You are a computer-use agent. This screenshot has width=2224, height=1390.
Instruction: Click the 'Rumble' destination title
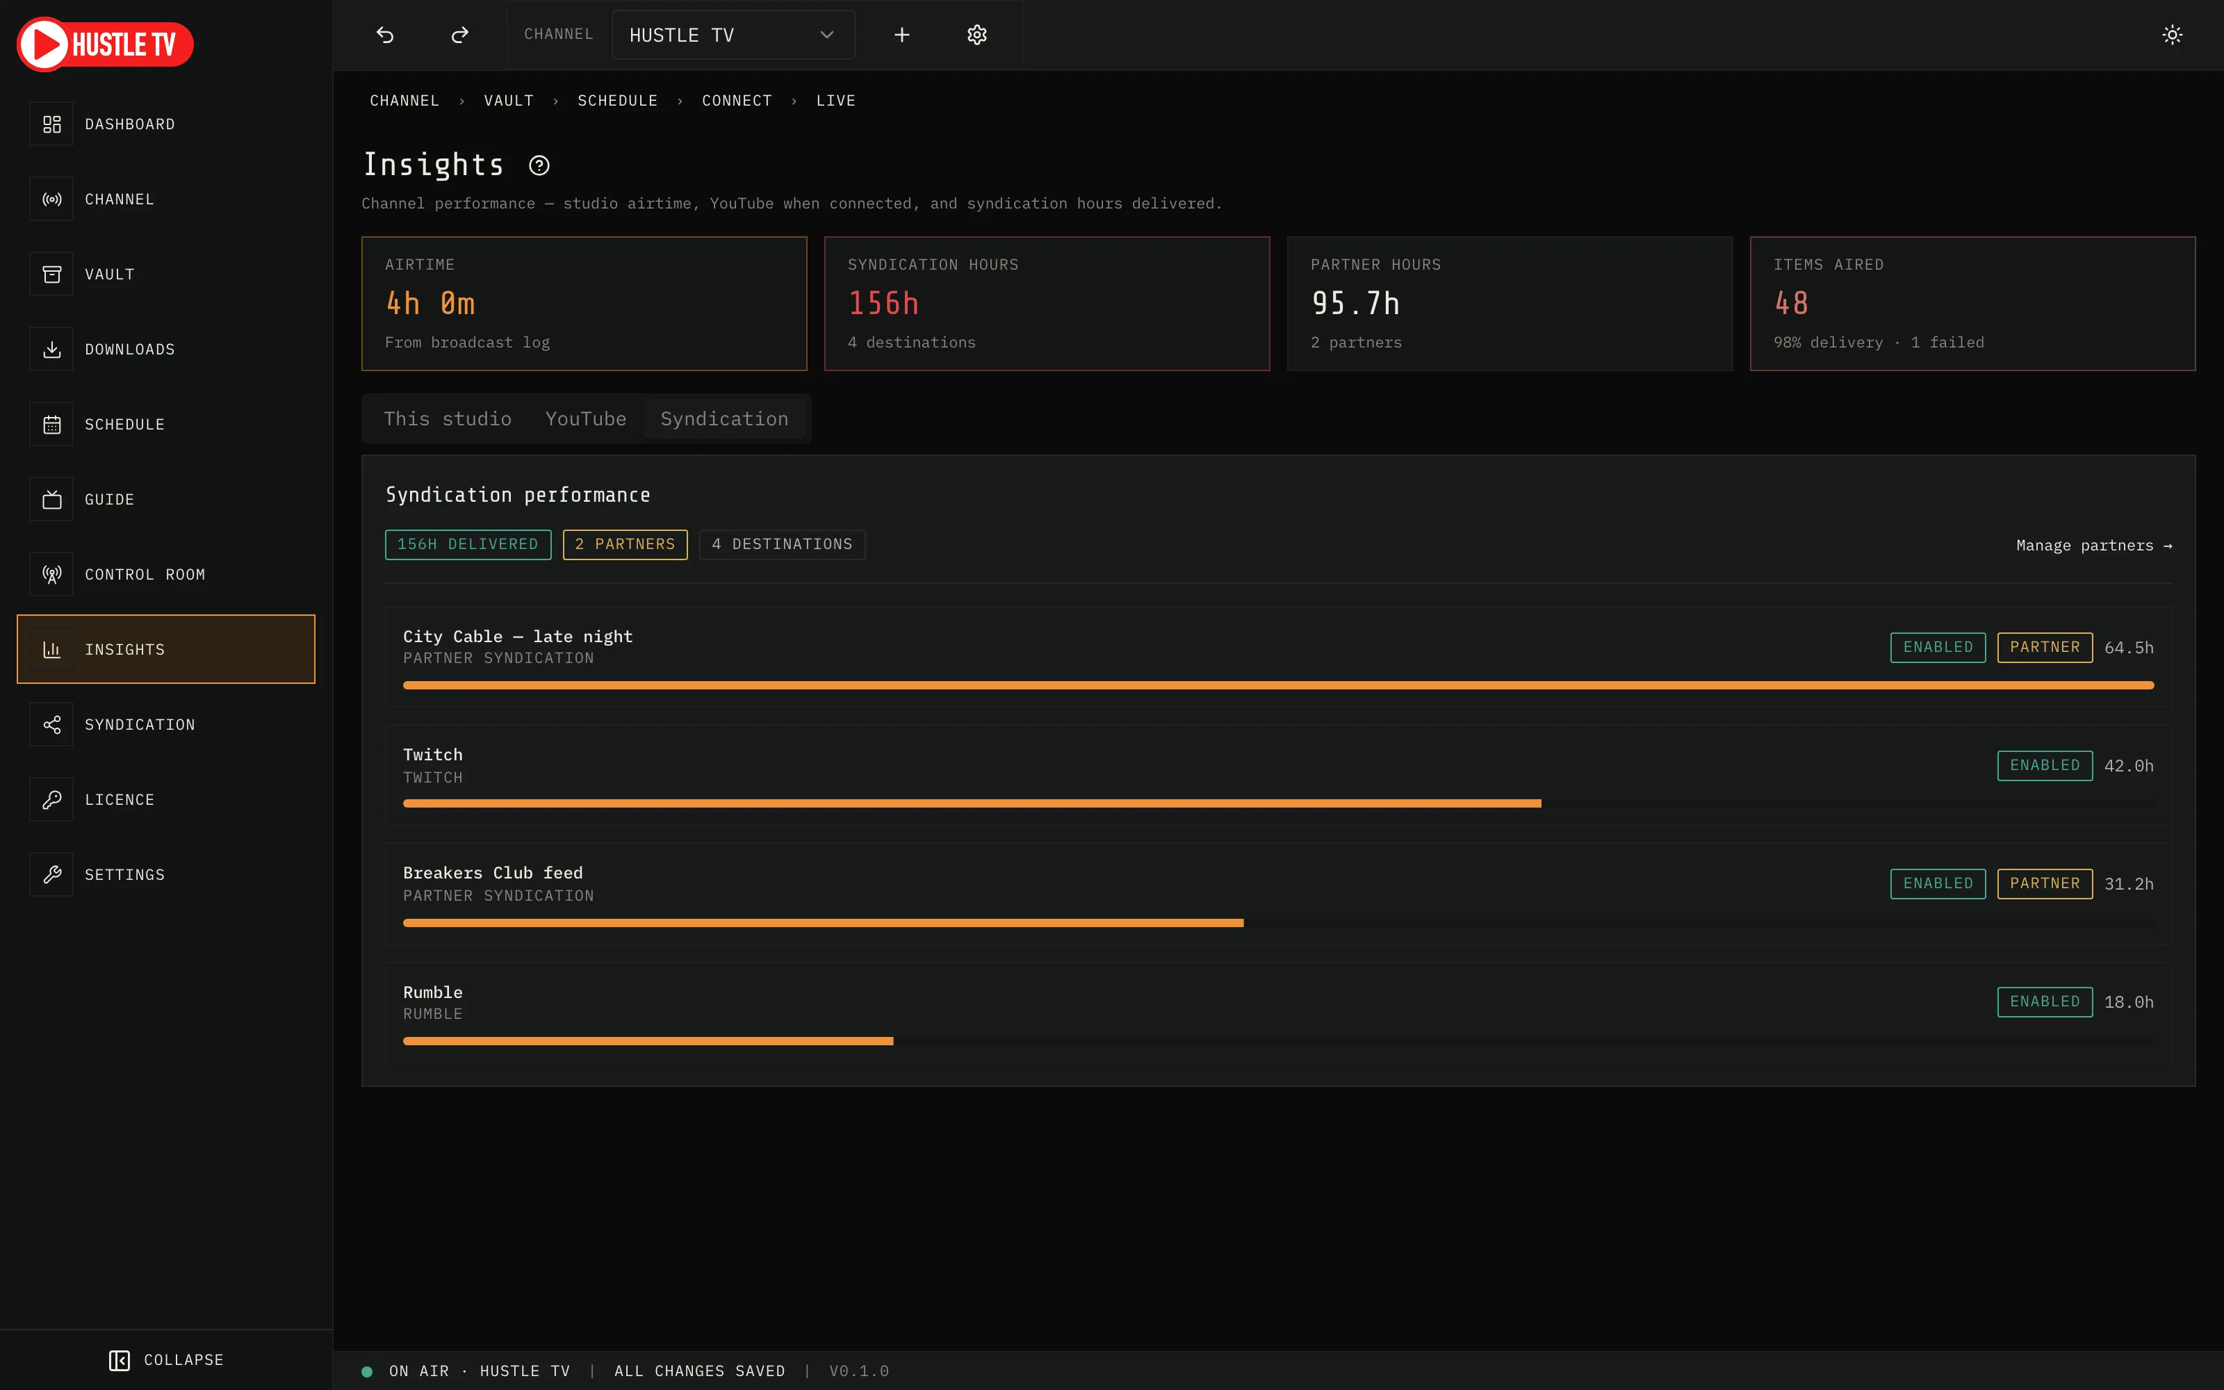pyautogui.click(x=433, y=992)
